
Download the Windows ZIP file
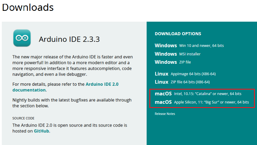173,62
